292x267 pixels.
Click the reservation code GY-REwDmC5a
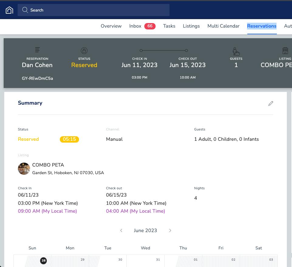pos(37,79)
